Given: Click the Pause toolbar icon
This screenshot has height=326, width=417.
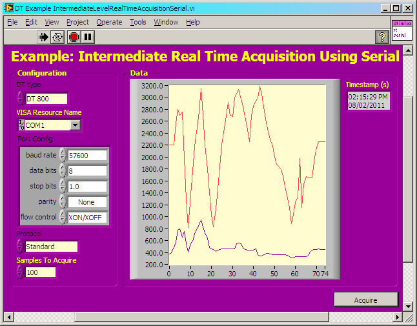Looking at the screenshot, I should pos(88,37).
